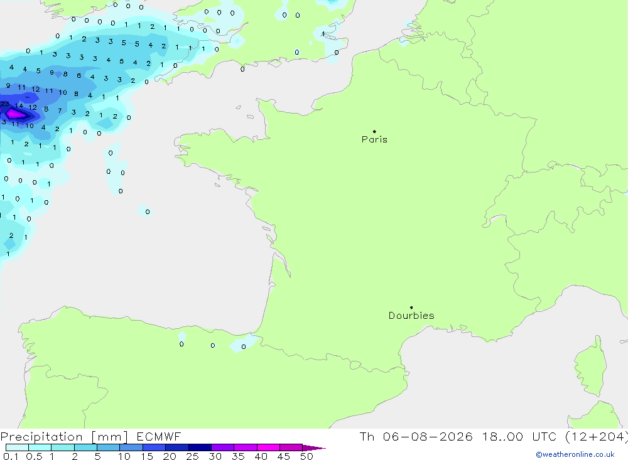Pick the 0.1–0.5 mm legend swatch
628x460 pixels.
point(17,447)
